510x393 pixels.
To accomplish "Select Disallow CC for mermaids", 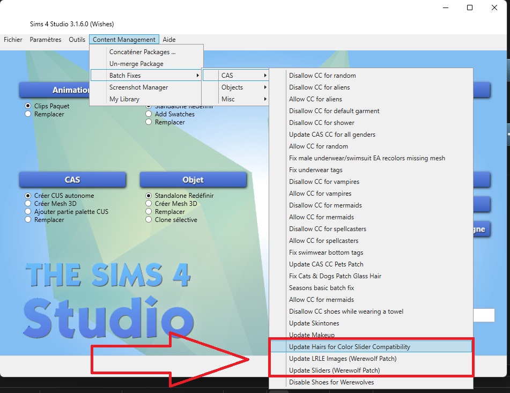I will [371, 205].
